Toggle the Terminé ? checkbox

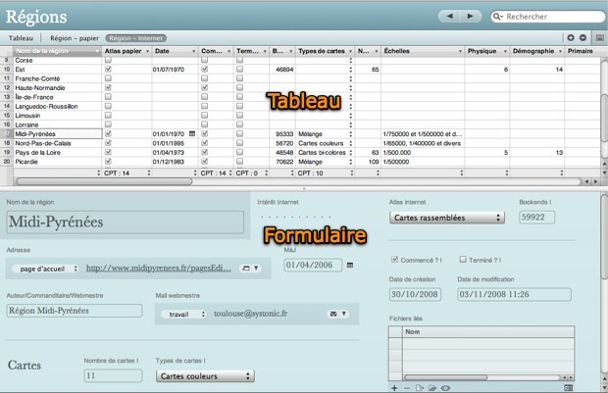click(463, 260)
